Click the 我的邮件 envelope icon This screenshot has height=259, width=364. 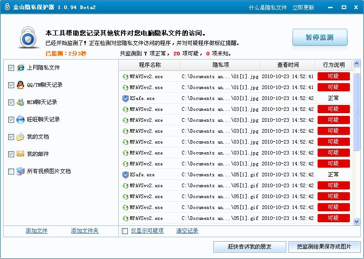(20, 154)
